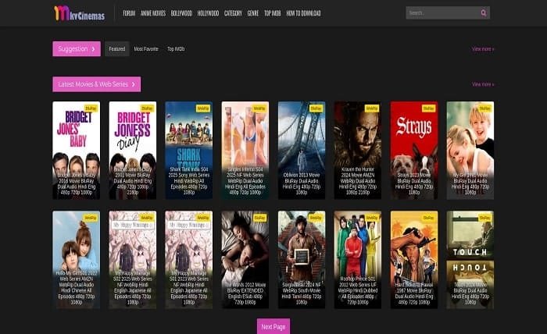The width and height of the screenshot is (547, 334).
Task: Open Singles Inferno S04 poster
Action: tap(245, 150)
